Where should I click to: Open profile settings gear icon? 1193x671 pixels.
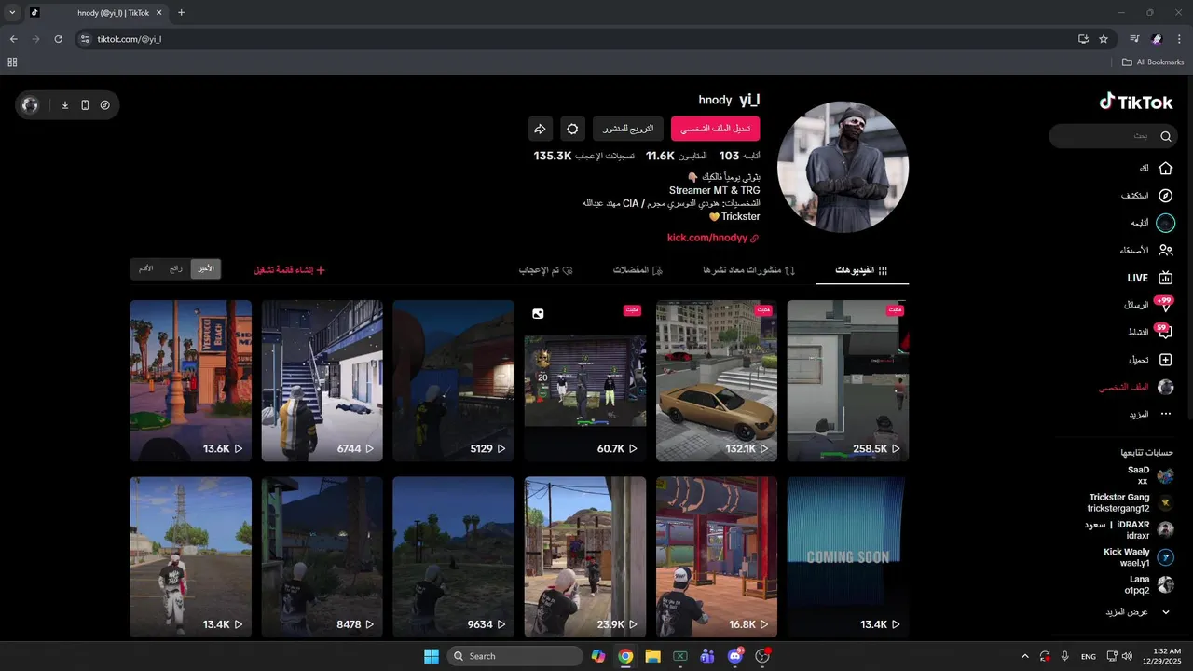click(573, 129)
